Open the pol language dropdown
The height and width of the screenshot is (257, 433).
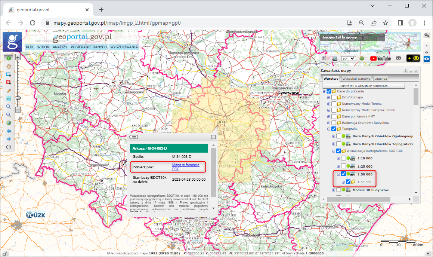pyautogui.click(x=349, y=59)
